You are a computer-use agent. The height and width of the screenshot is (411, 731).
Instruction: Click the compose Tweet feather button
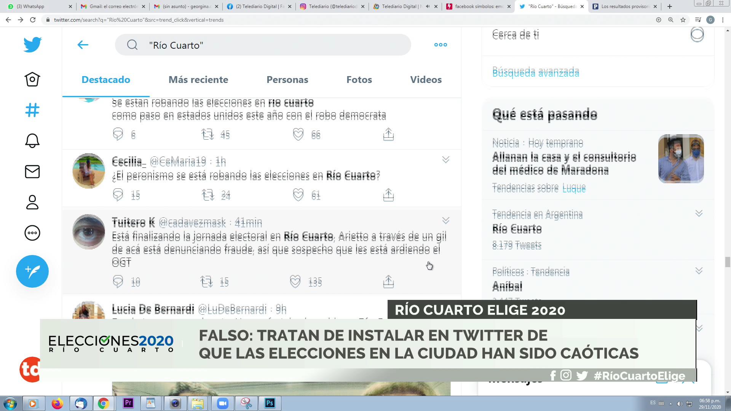click(x=32, y=271)
